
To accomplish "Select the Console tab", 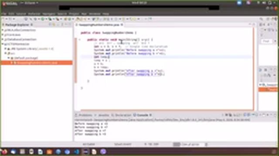I will click(141, 115).
